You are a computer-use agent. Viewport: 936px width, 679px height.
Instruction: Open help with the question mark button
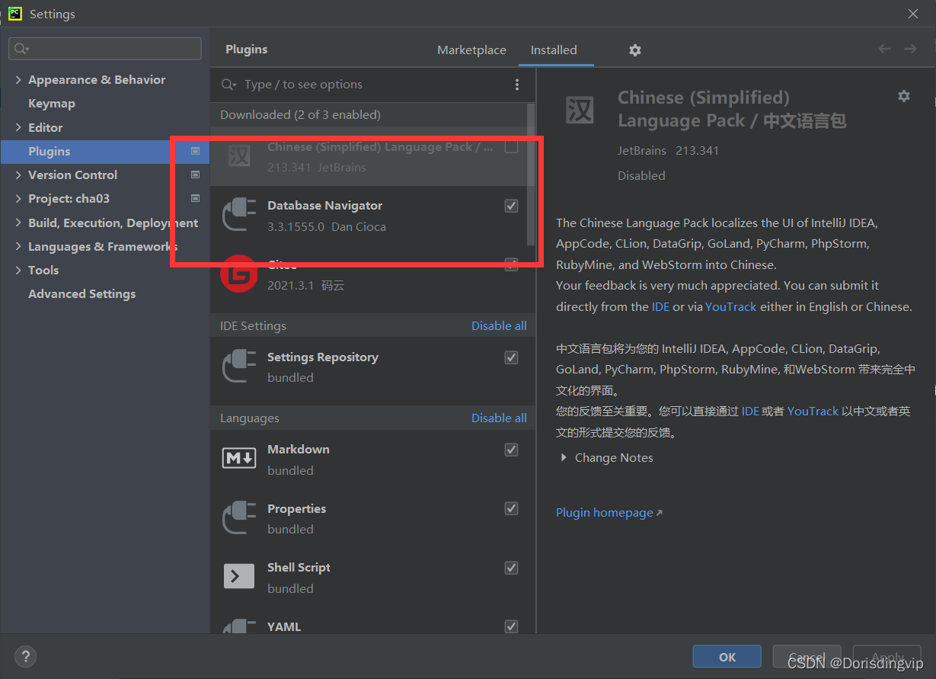(x=25, y=656)
